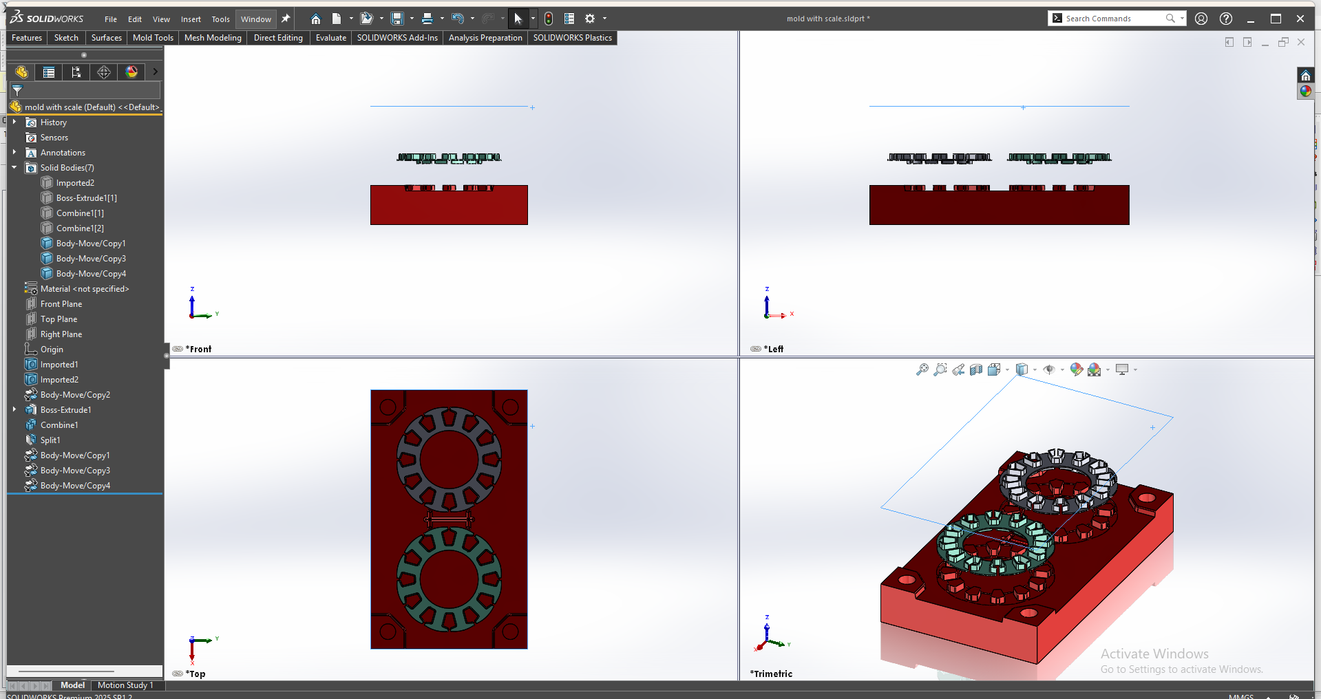Open the ConfigurationManager tab

pyautogui.click(x=76, y=72)
